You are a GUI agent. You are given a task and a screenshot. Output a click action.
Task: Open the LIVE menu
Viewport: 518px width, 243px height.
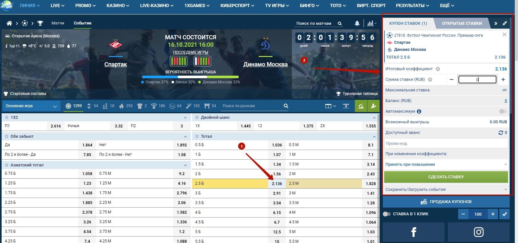tap(57, 5)
